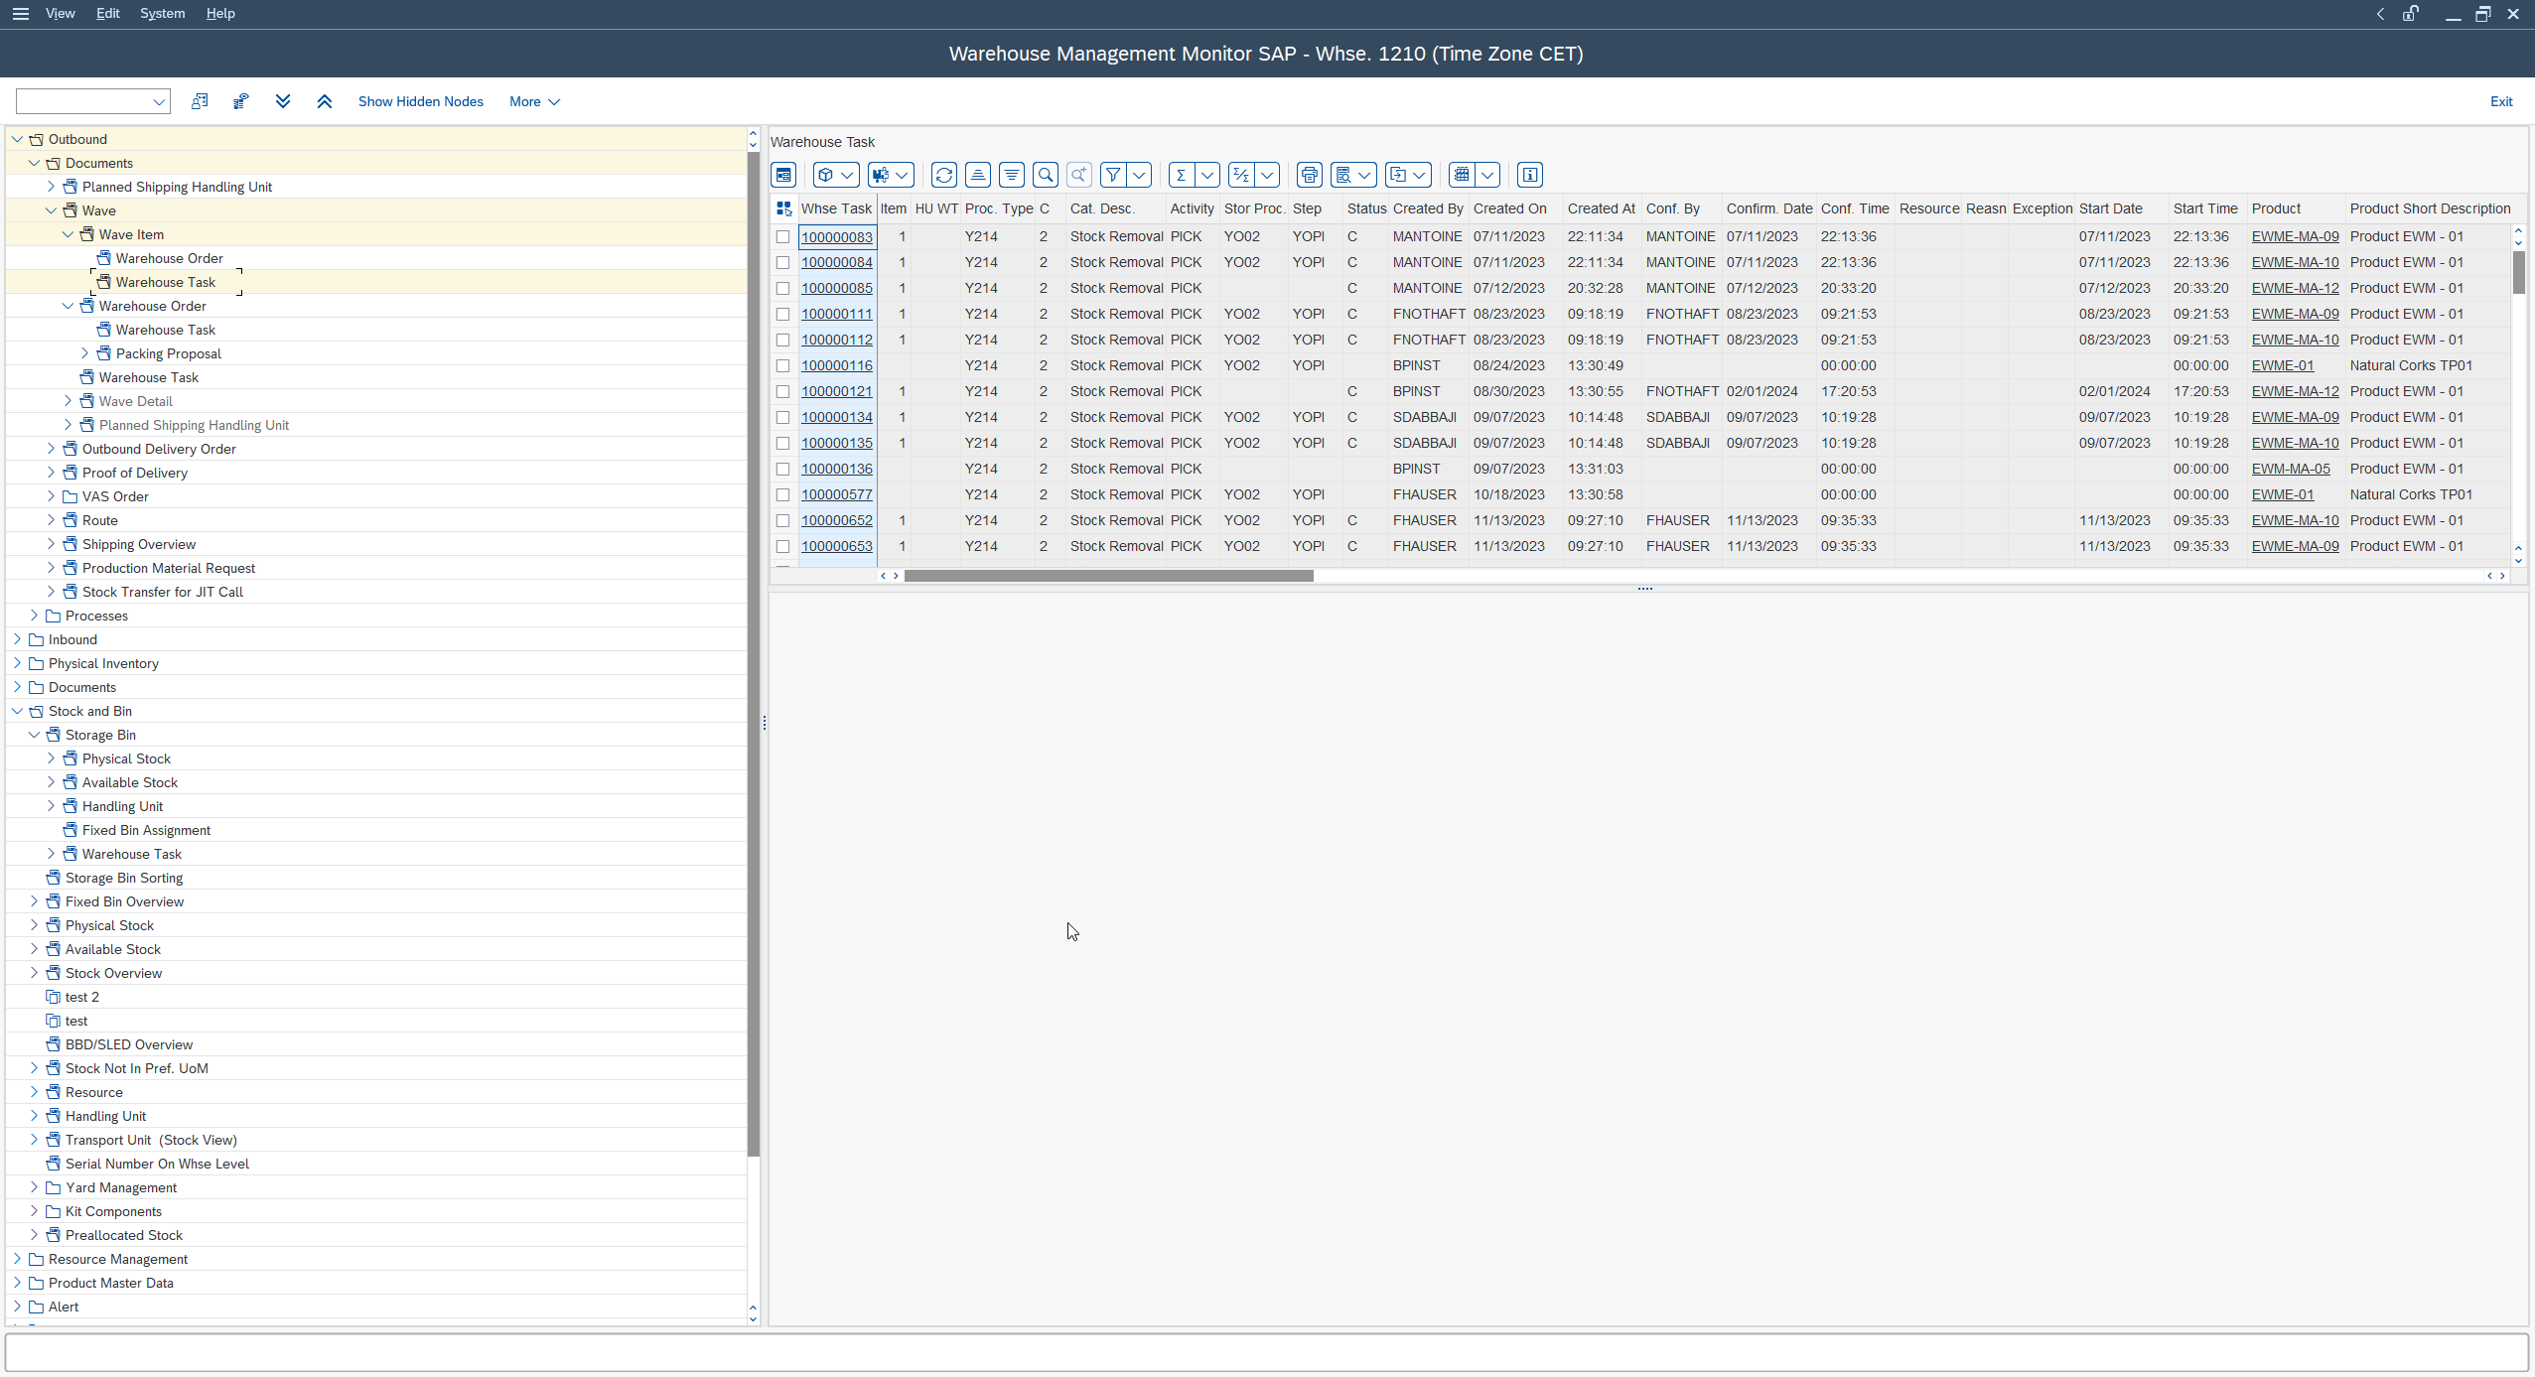Open the More dropdown in toolbar
The height and width of the screenshot is (1377, 2535).
tap(534, 101)
